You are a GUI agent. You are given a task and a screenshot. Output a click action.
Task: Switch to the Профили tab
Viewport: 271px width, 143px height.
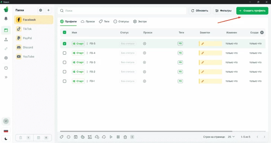pyautogui.click(x=68, y=22)
